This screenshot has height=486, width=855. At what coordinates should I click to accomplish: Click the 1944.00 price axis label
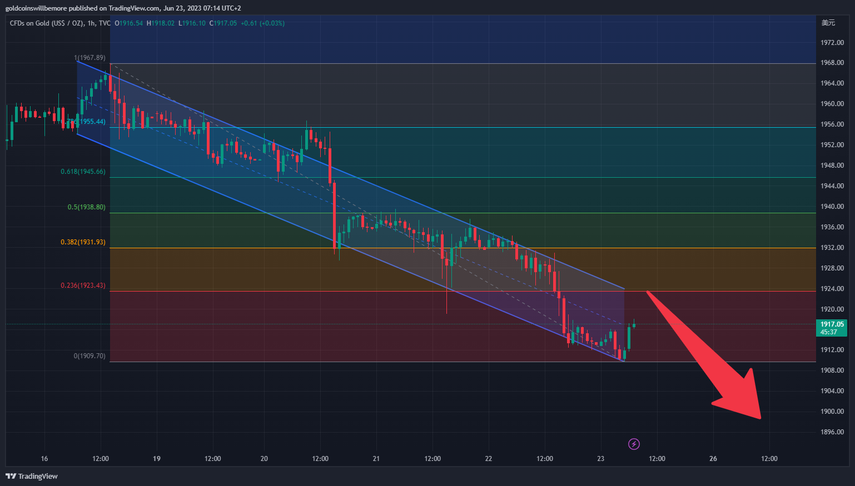pos(832,186)
